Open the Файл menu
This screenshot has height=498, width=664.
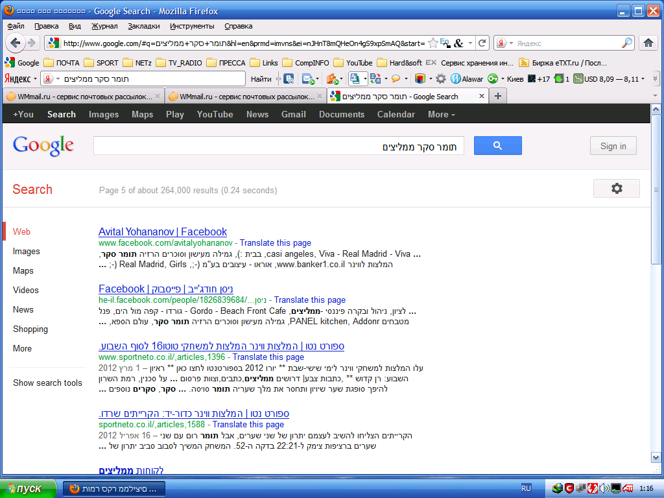coord(16,26)
